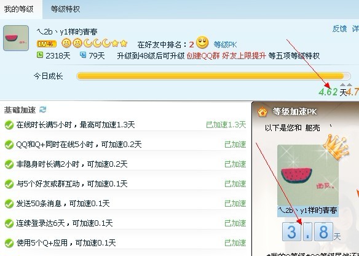This screenshot has height=256, width=359.
Task: Click the blue clock icon beside 79天
Action: pos(82,55)
